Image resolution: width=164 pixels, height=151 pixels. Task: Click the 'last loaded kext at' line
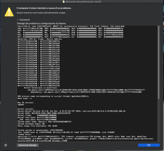pyautogui.click(x=66, y=132)
